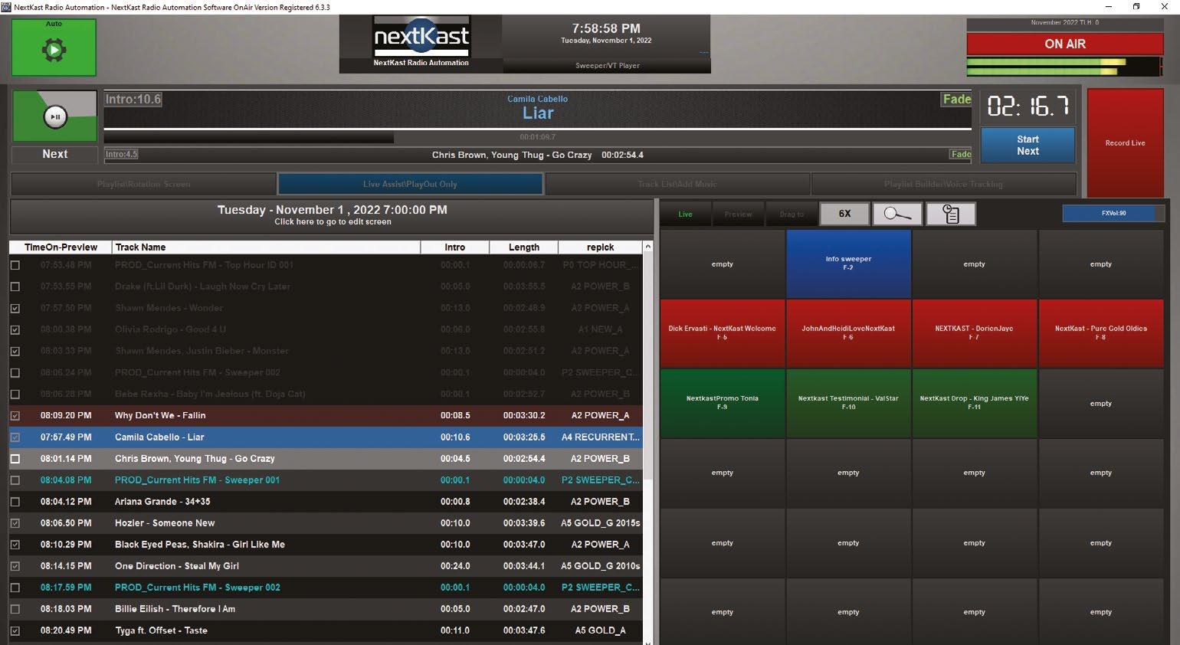Click the green Auto mode gear icon

[54, 51]
